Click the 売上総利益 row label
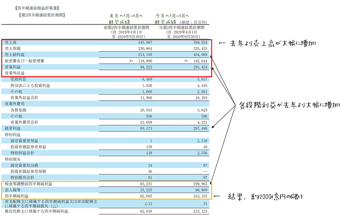 coord(14,55)
